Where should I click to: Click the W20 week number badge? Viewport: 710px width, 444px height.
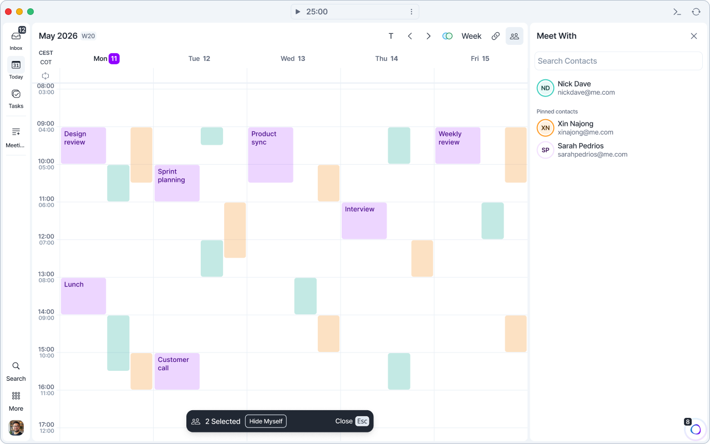pyautogui.click(x=88, y=36)
